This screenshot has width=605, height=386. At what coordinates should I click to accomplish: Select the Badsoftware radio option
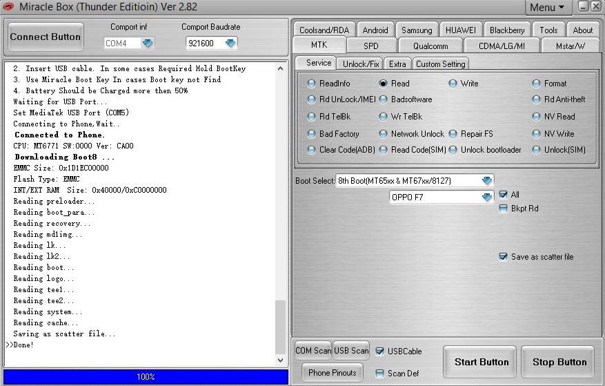tap(383, 99)
